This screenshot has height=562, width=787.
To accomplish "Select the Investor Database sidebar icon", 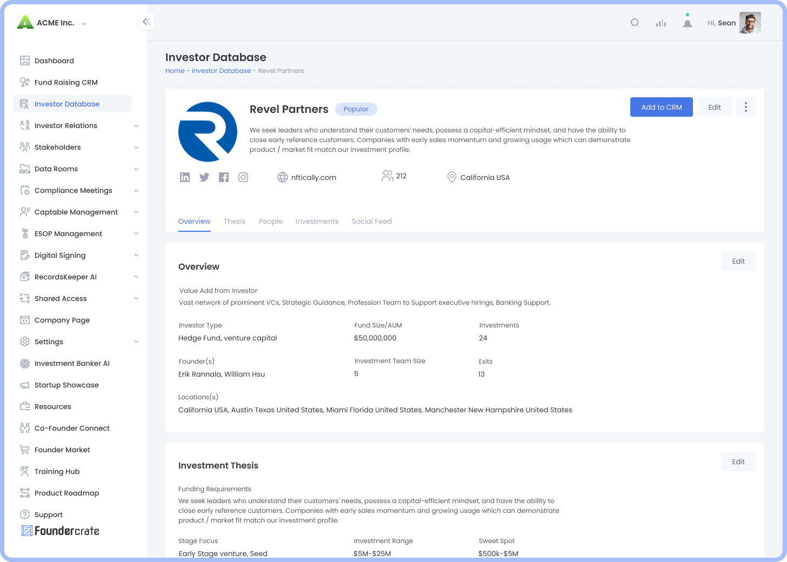I will coord(25,104).
